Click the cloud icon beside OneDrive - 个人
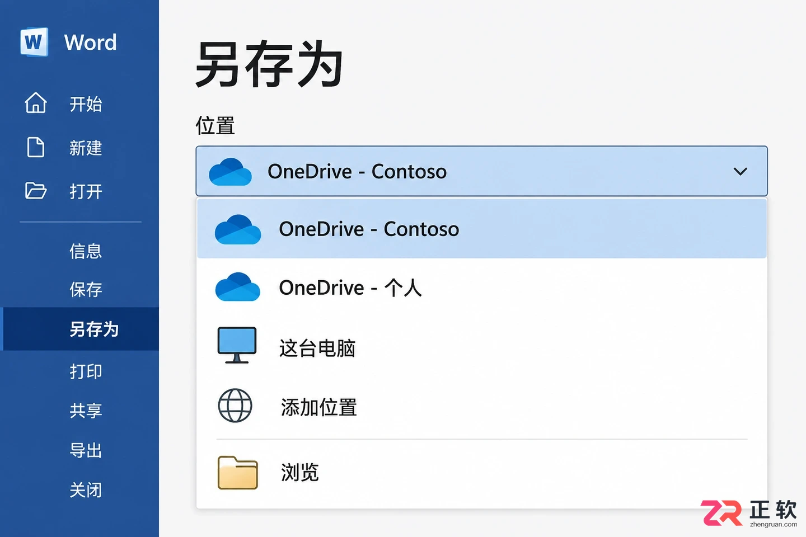This screenshot has width=806, height=537. tap(238, 287)
